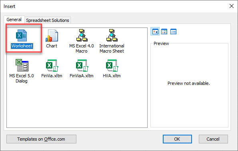Select the FinVia.xltm template icon
The image size is (238, 151).
(52, 65)
